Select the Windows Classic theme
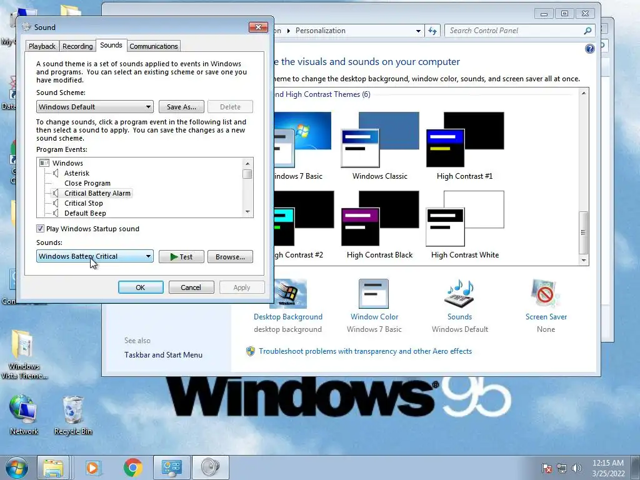Image resolution: width=640 pixels, height=480 pixels. point(380,146)
